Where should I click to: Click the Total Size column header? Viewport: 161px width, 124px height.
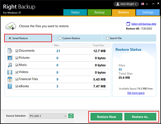[x=98, y=45]
